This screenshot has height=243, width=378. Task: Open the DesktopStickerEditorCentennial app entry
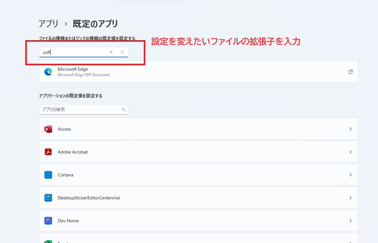[199, 198]
